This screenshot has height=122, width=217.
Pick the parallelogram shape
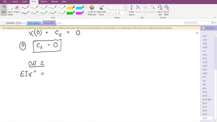point(119,10)
